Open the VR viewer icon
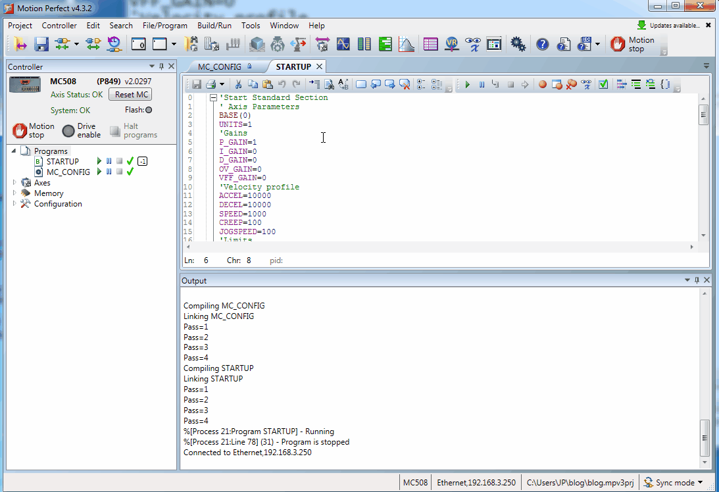719x492 pixels. [x=452, y=44]
